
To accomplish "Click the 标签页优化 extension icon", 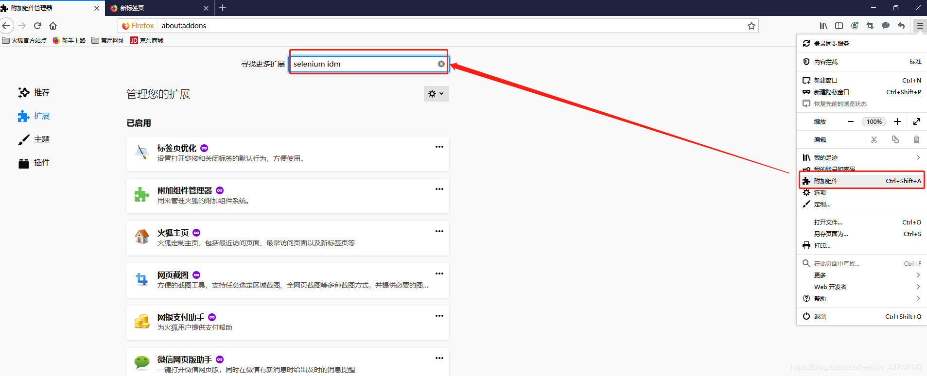I will (x=142, y=153).
